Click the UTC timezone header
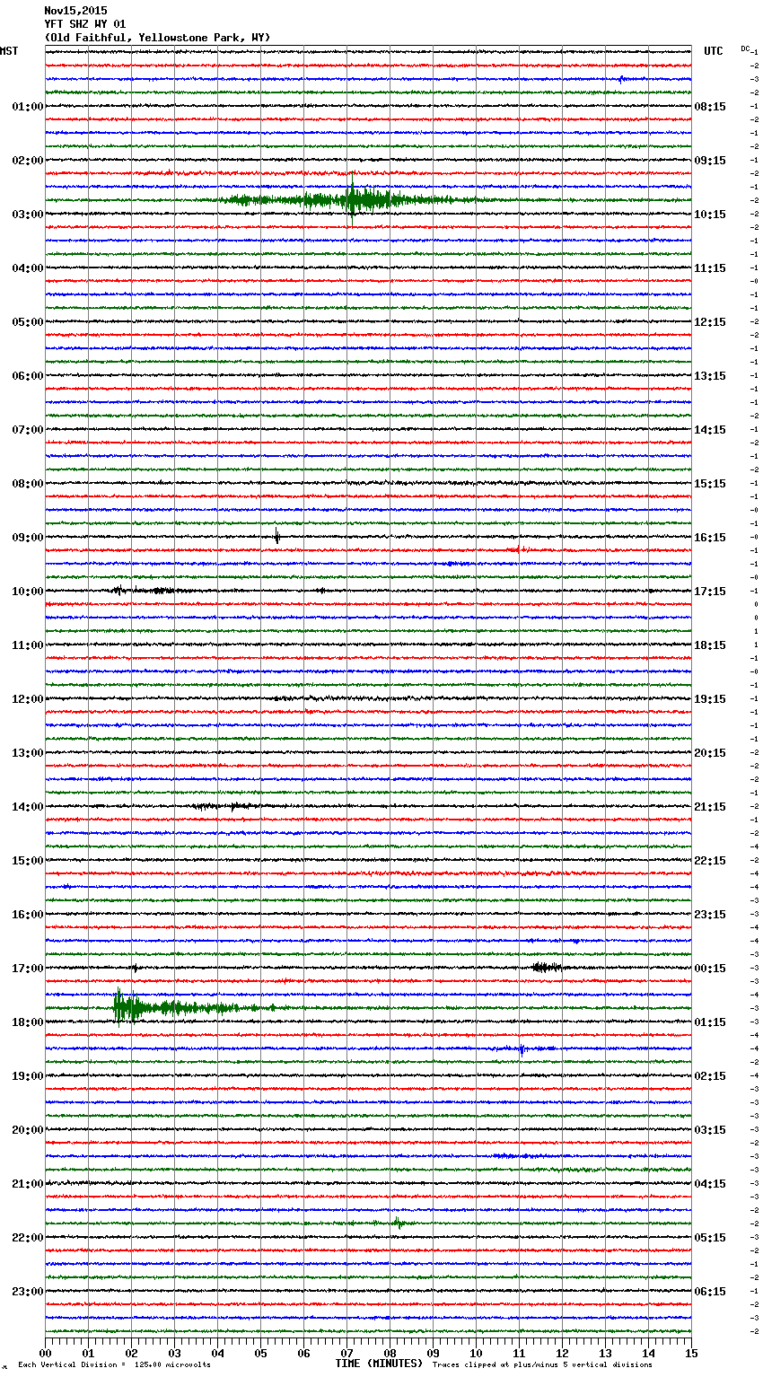This screenshot has width=763, height=1377. [x=714, y=51]
